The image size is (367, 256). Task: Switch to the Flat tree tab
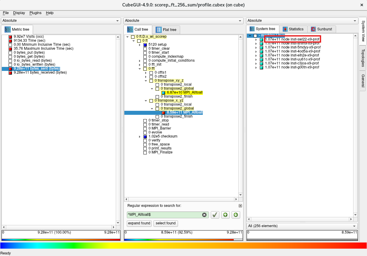[166, 30]
